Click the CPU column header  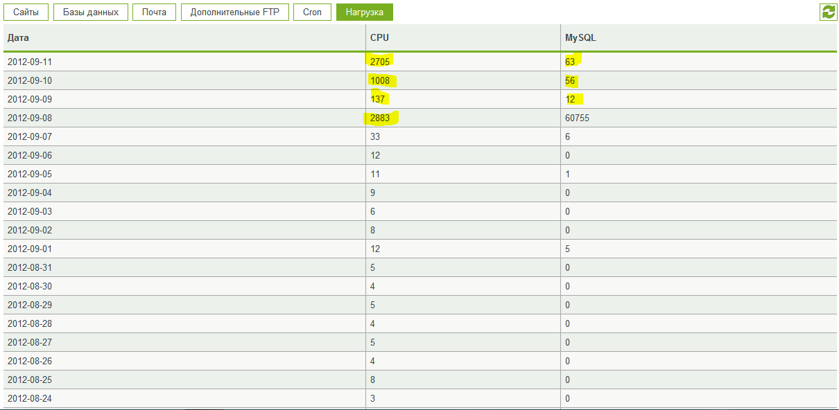380,38
